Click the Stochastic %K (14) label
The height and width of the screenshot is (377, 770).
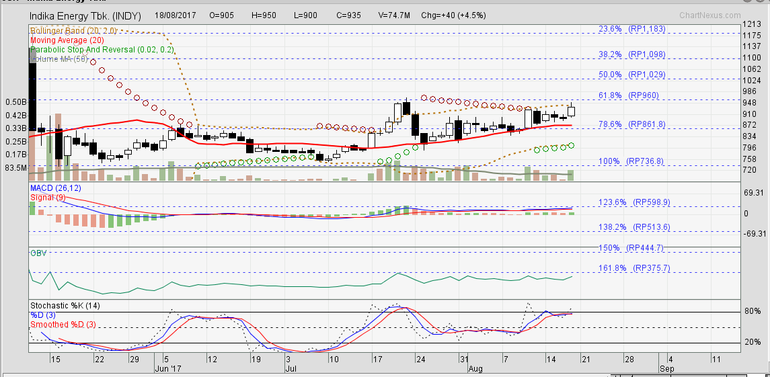tap(65, 306)
